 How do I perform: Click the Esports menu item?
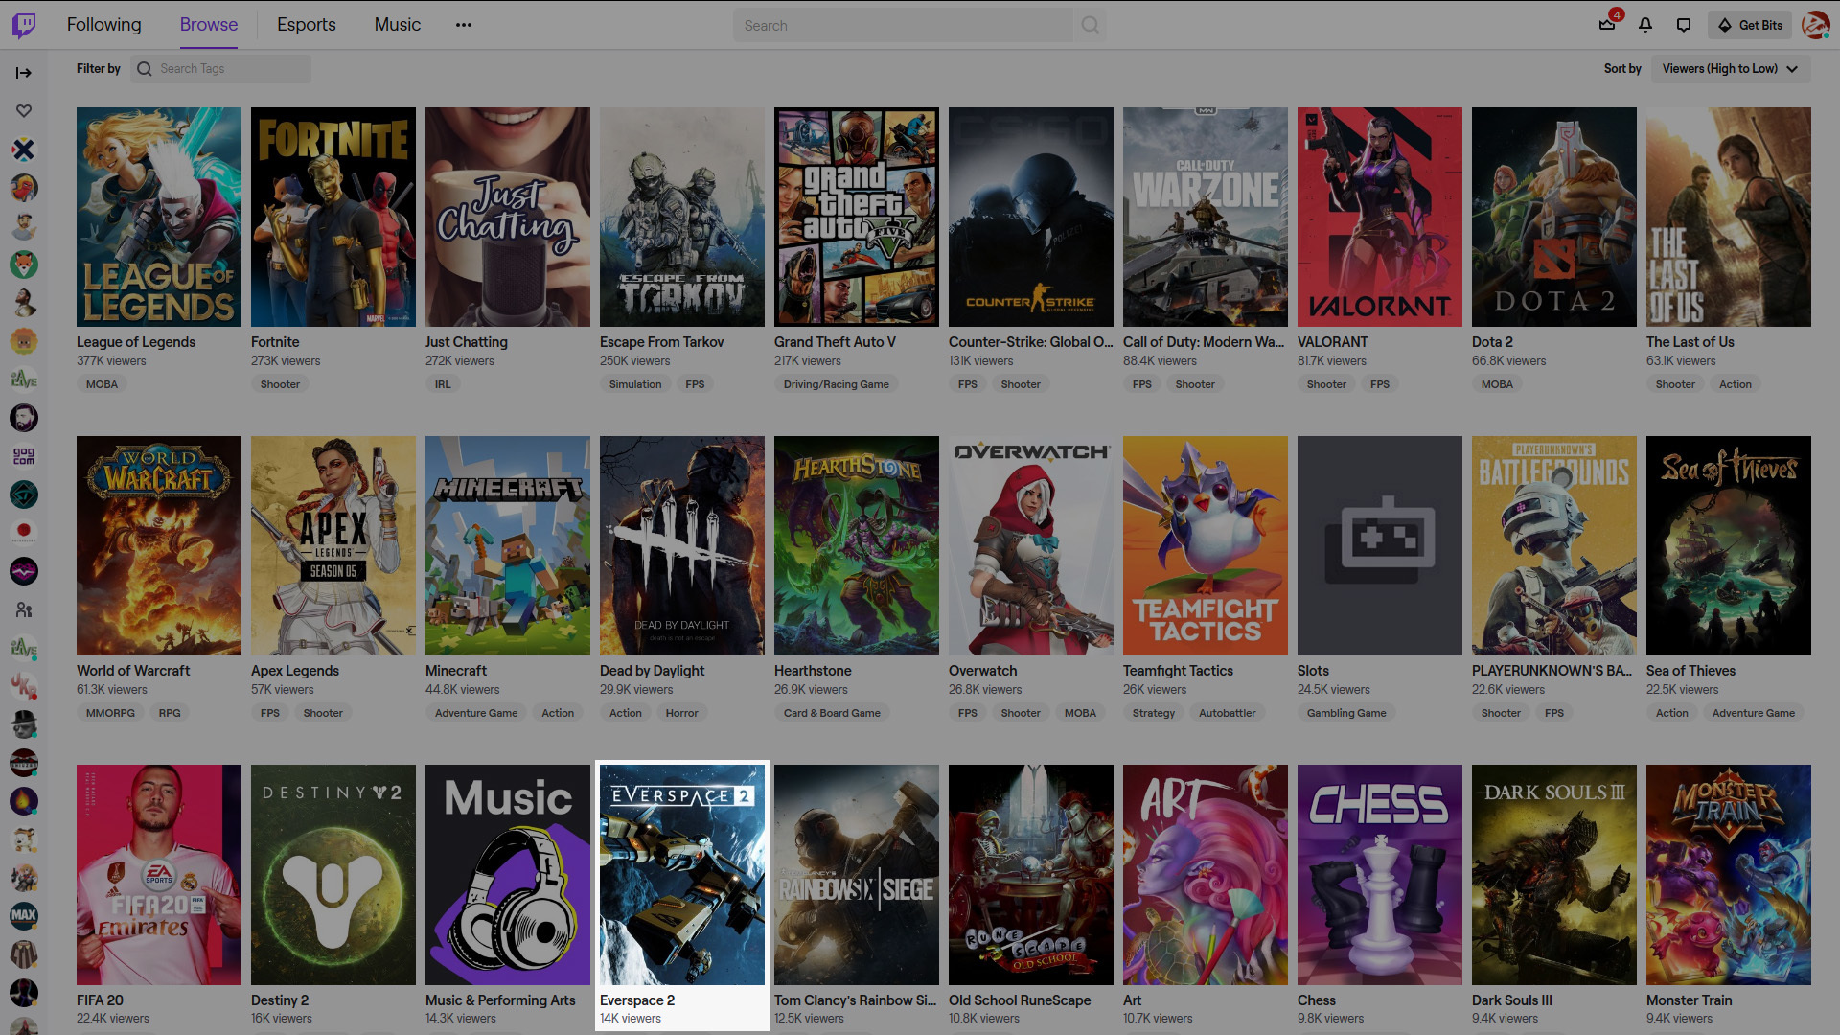(x=306, y=25)
